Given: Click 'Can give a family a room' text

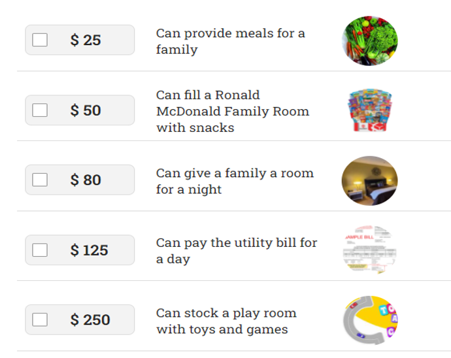Looking at the screenshot, I should (235, 173).
